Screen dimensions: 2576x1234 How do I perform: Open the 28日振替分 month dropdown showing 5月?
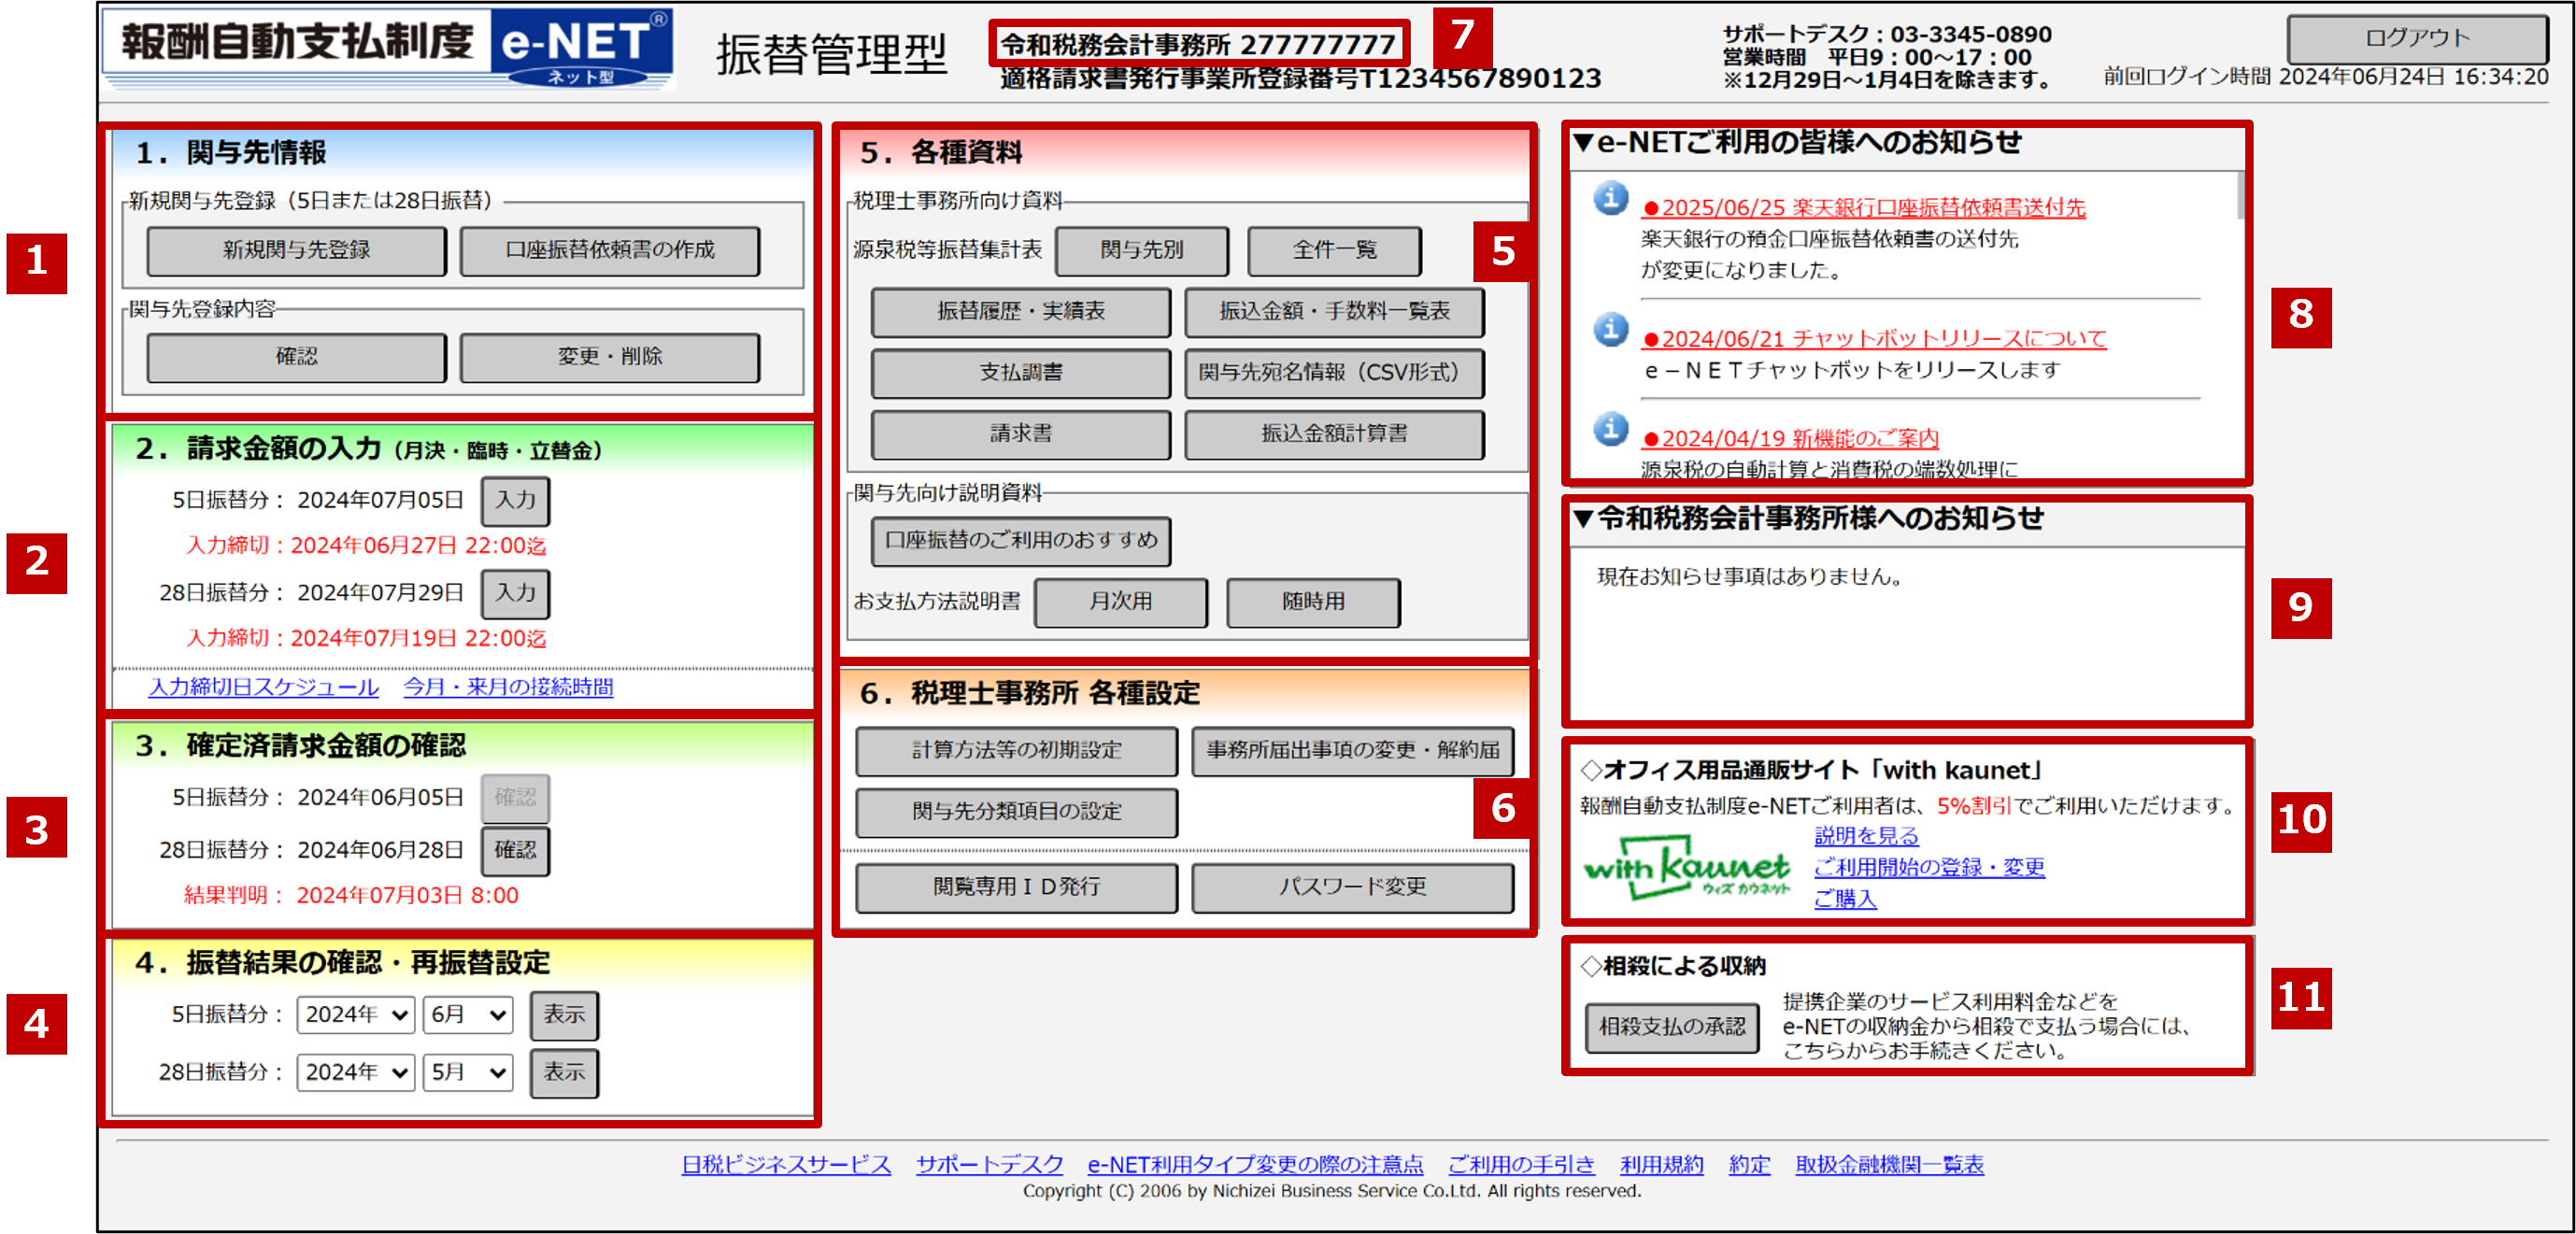click(x=467, y=1073)
